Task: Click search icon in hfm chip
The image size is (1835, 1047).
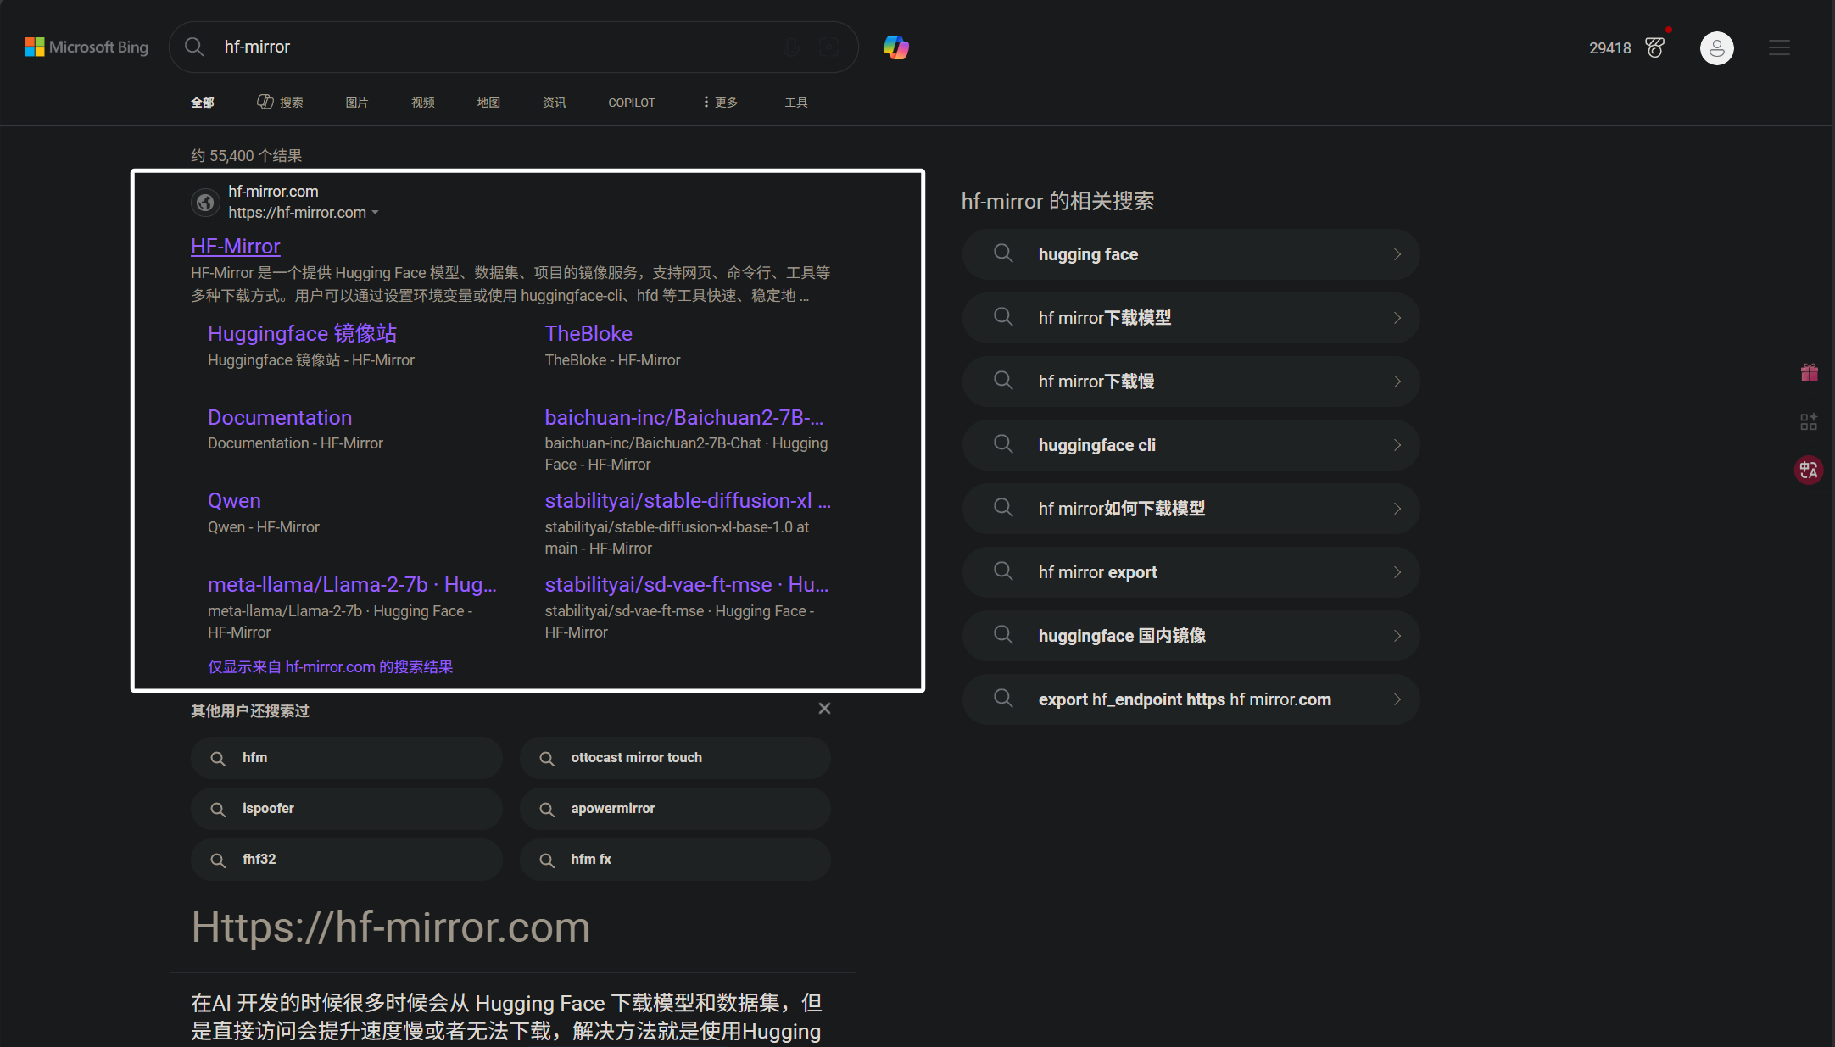Action: coord(218,759)
